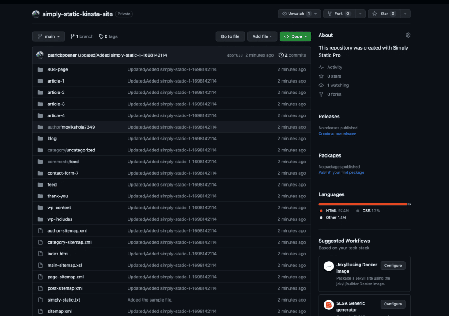Click the folder icon beside article-1
This screenshot has width=449, height=316.
(40, 81)
